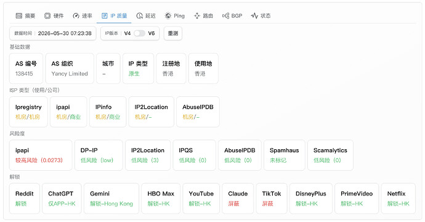Click the 城市 city card
Screen dimensions: 425x222
(108, 68)
